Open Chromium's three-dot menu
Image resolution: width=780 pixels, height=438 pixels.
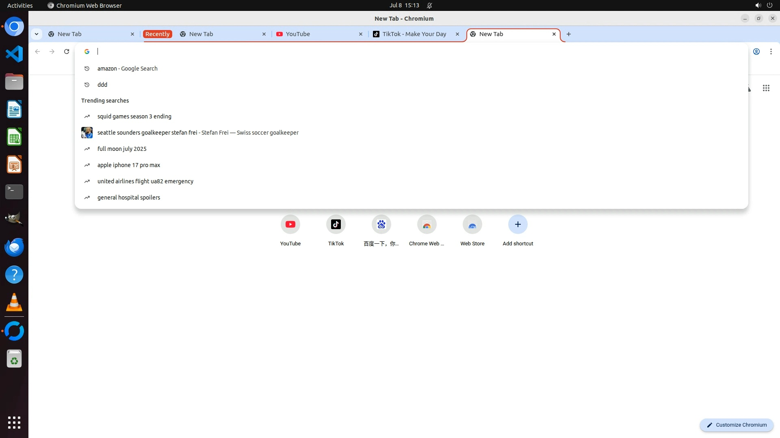point(771,52)
